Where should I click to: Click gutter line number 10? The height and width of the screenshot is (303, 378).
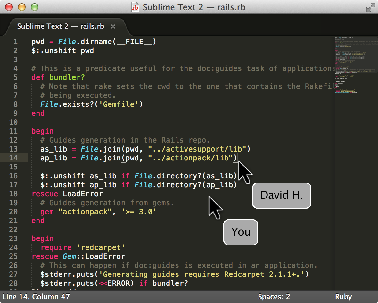[x=13, y=122]
